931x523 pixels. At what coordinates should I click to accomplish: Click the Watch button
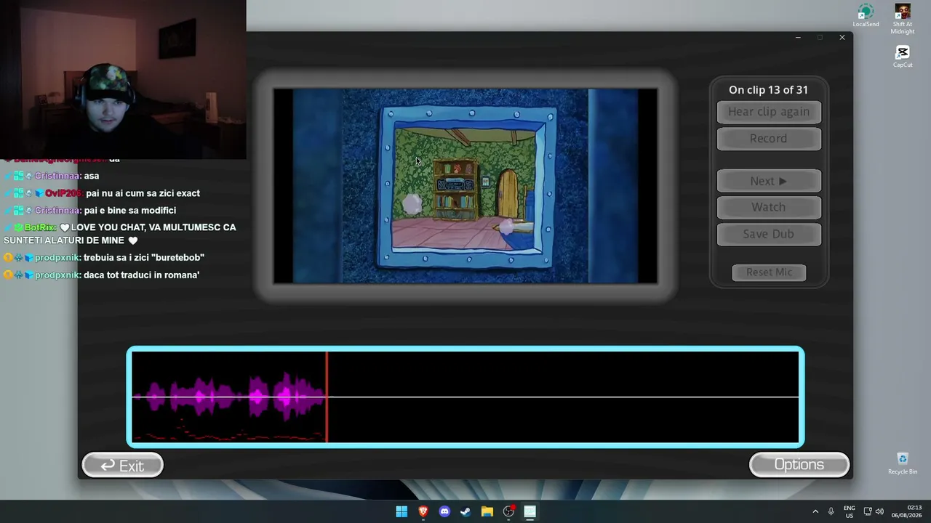[769, 207]
